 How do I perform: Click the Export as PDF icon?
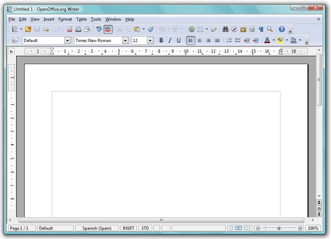pos(70,29)
